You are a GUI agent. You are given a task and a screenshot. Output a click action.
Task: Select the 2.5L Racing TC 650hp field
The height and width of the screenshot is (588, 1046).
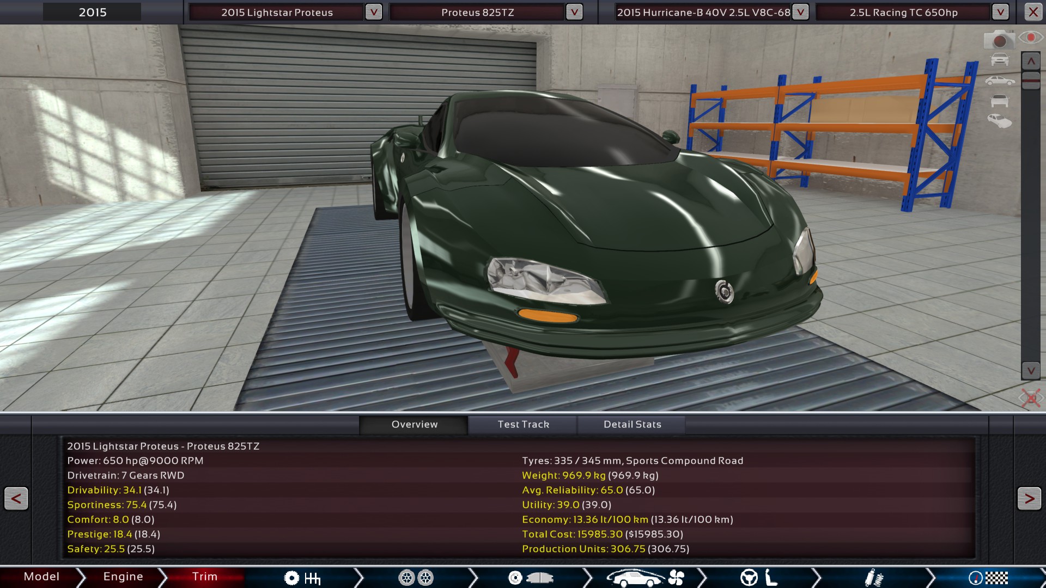(x=903, y=12)
